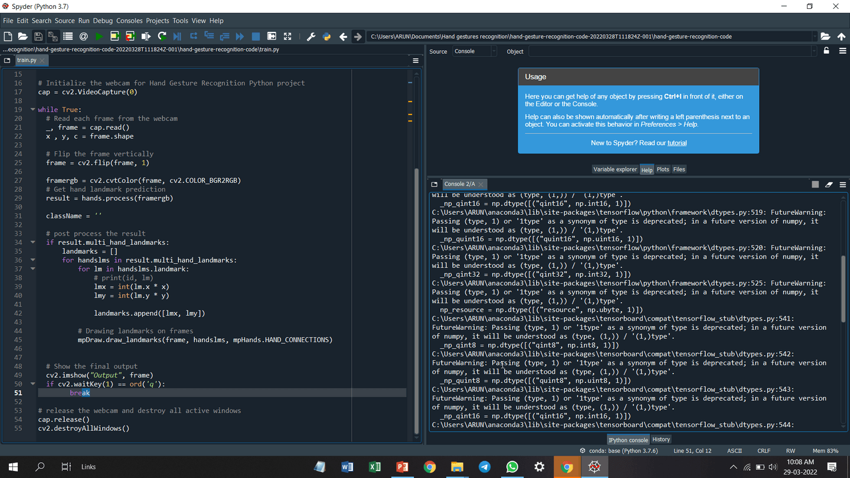Open the Tools menu
This screenshot has width=850, height=478.
click(x=180, y=21)
